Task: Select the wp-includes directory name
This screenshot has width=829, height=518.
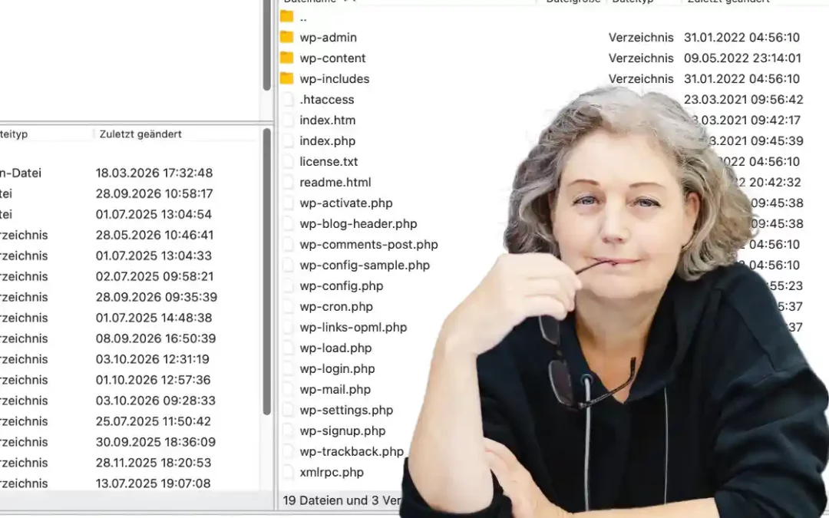Action: click(x=334, y=79)
